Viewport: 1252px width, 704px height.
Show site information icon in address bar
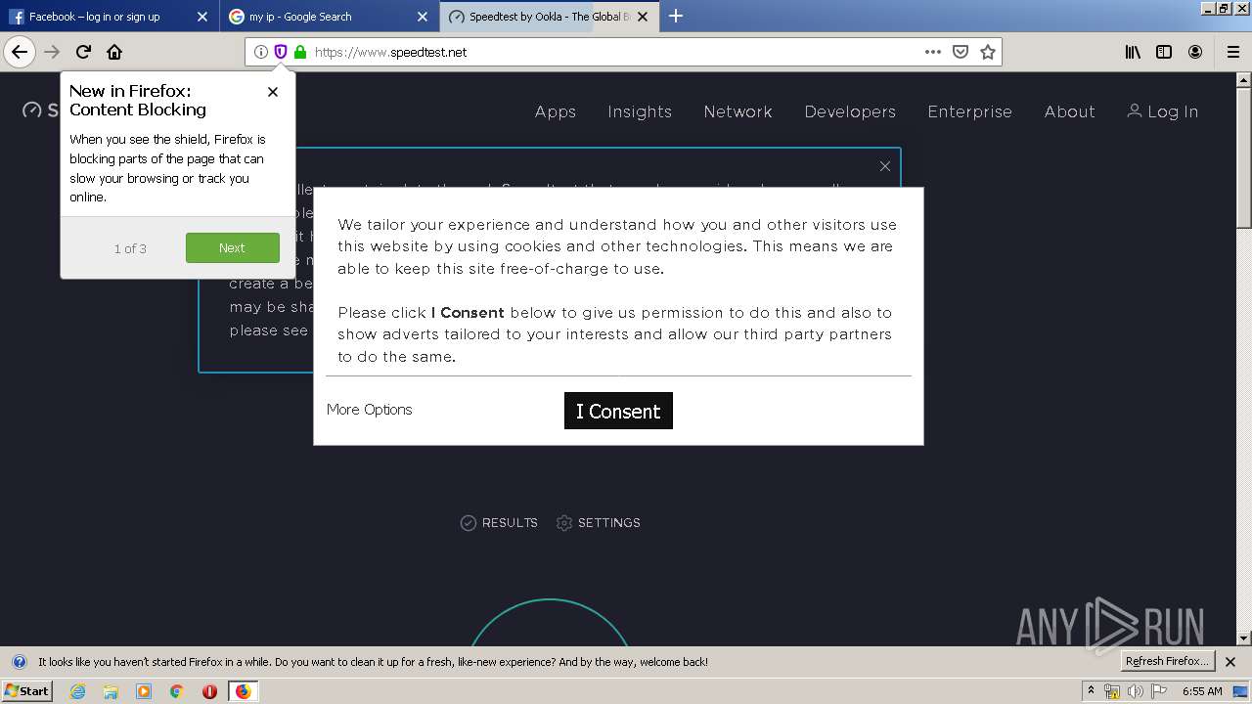(260, 52)
